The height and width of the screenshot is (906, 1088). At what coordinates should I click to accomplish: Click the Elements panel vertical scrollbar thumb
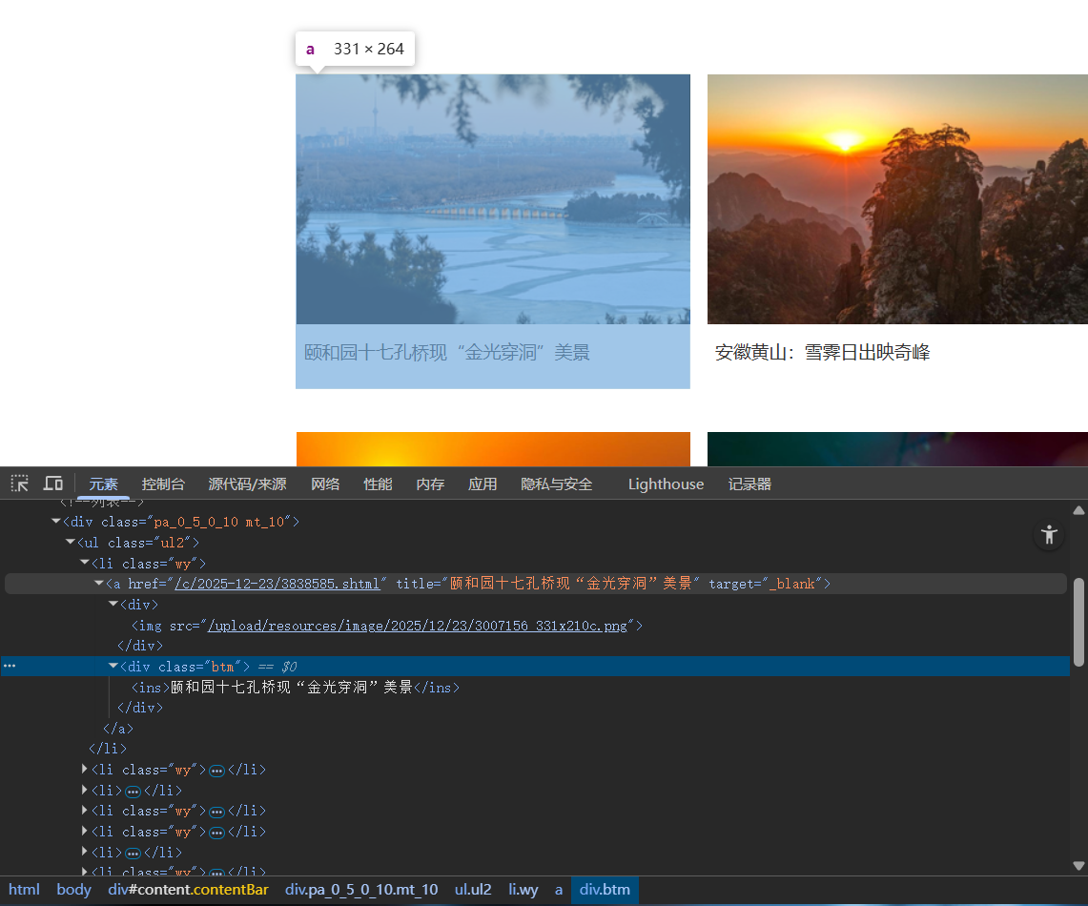click(1078, 620)
